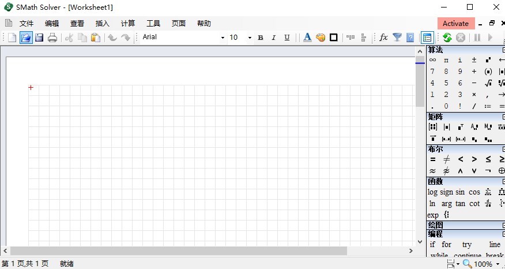Click the background color palette icon
505x269 pixels.
321,38
